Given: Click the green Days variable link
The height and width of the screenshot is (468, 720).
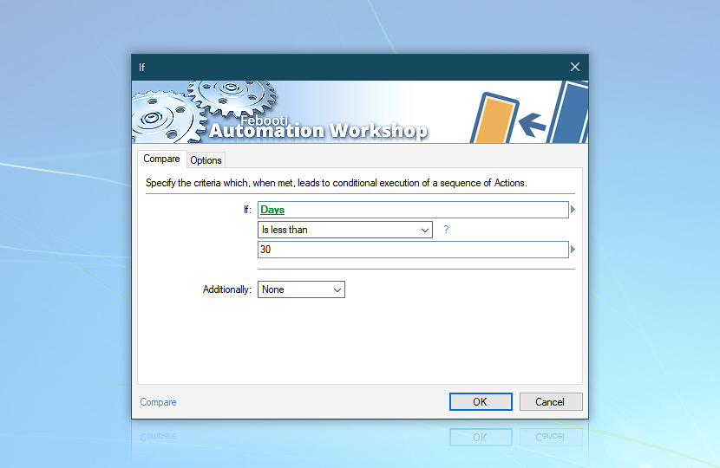Looking at the screenshot, I should (x=272, y=210).
